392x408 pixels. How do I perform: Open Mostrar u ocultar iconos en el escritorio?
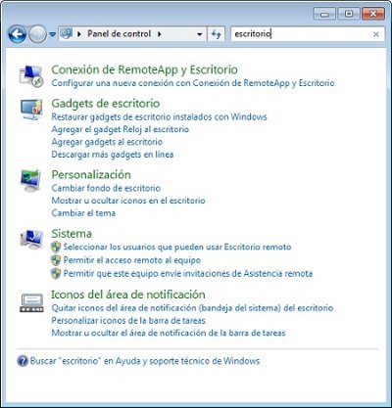tap(128, 201)
